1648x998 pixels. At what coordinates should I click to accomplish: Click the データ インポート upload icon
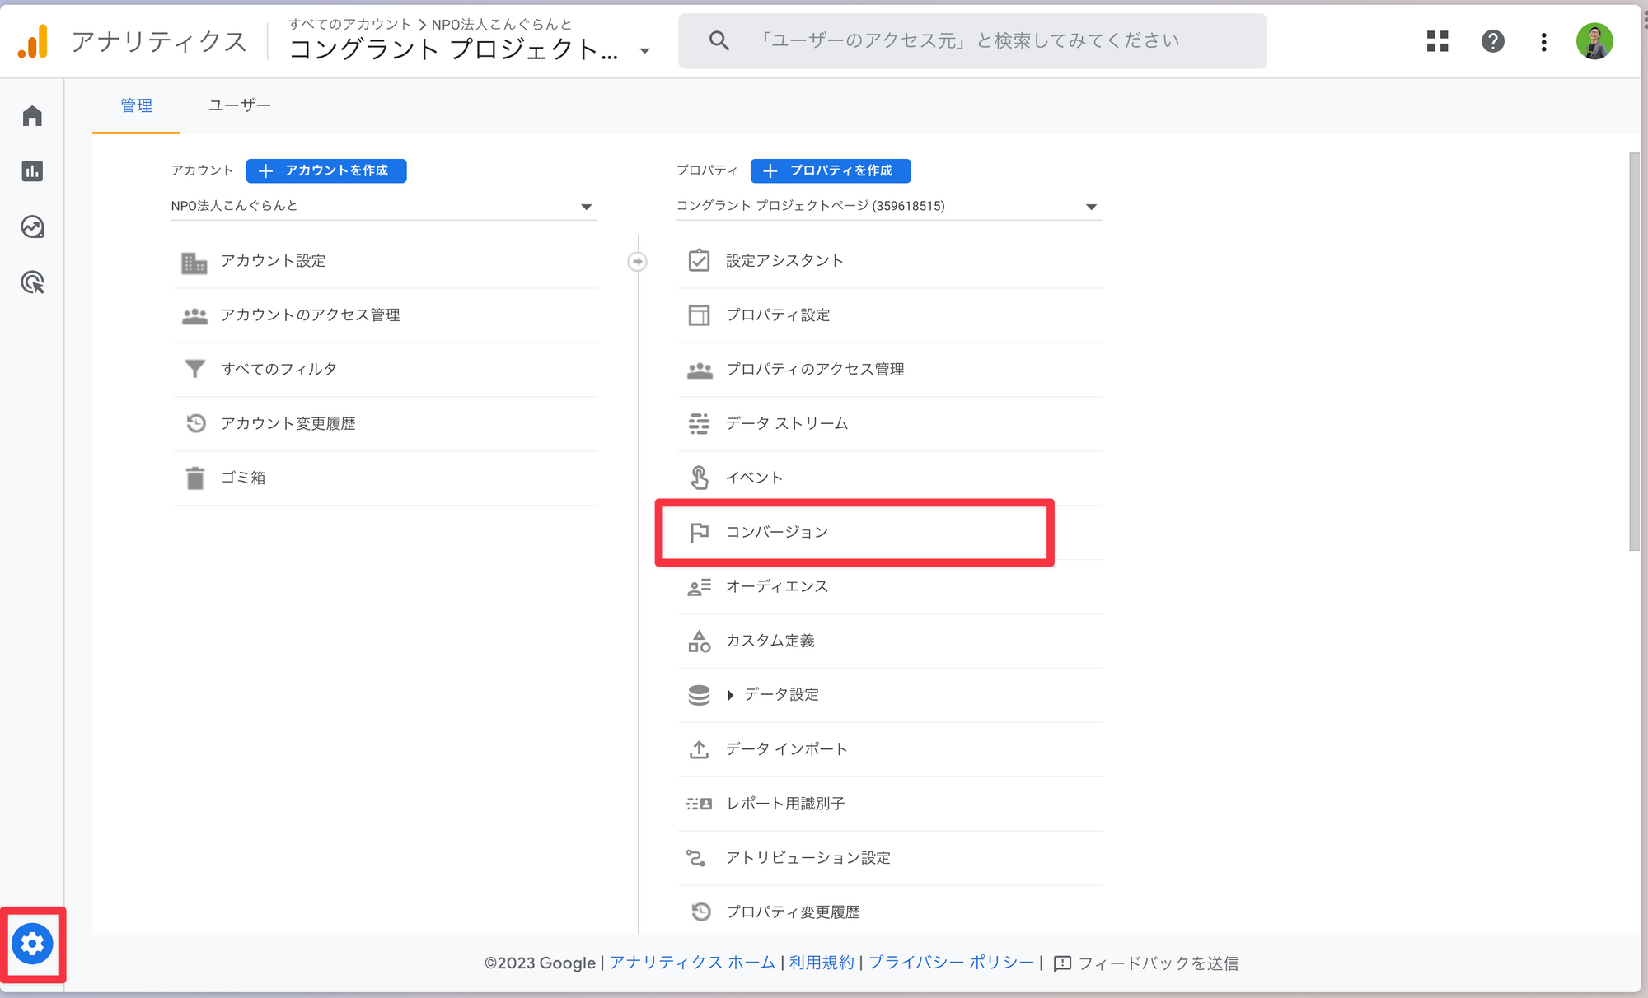[699, 749]
